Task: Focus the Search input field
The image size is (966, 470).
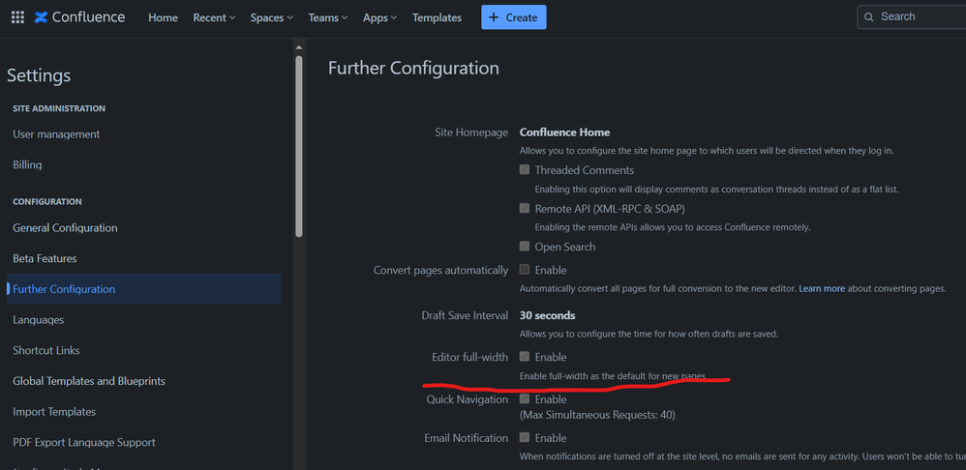Action: tap(912, 16)
